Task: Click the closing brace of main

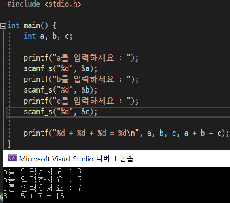Action: tap(9, 144)
